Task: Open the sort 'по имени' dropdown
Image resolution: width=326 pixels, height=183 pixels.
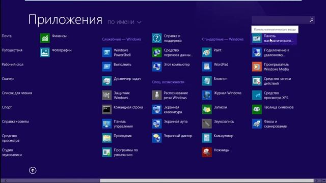Action: pos(124,22)
